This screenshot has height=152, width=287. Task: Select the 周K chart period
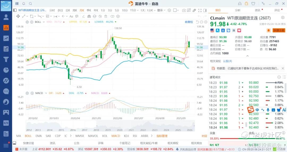[75, 10]
